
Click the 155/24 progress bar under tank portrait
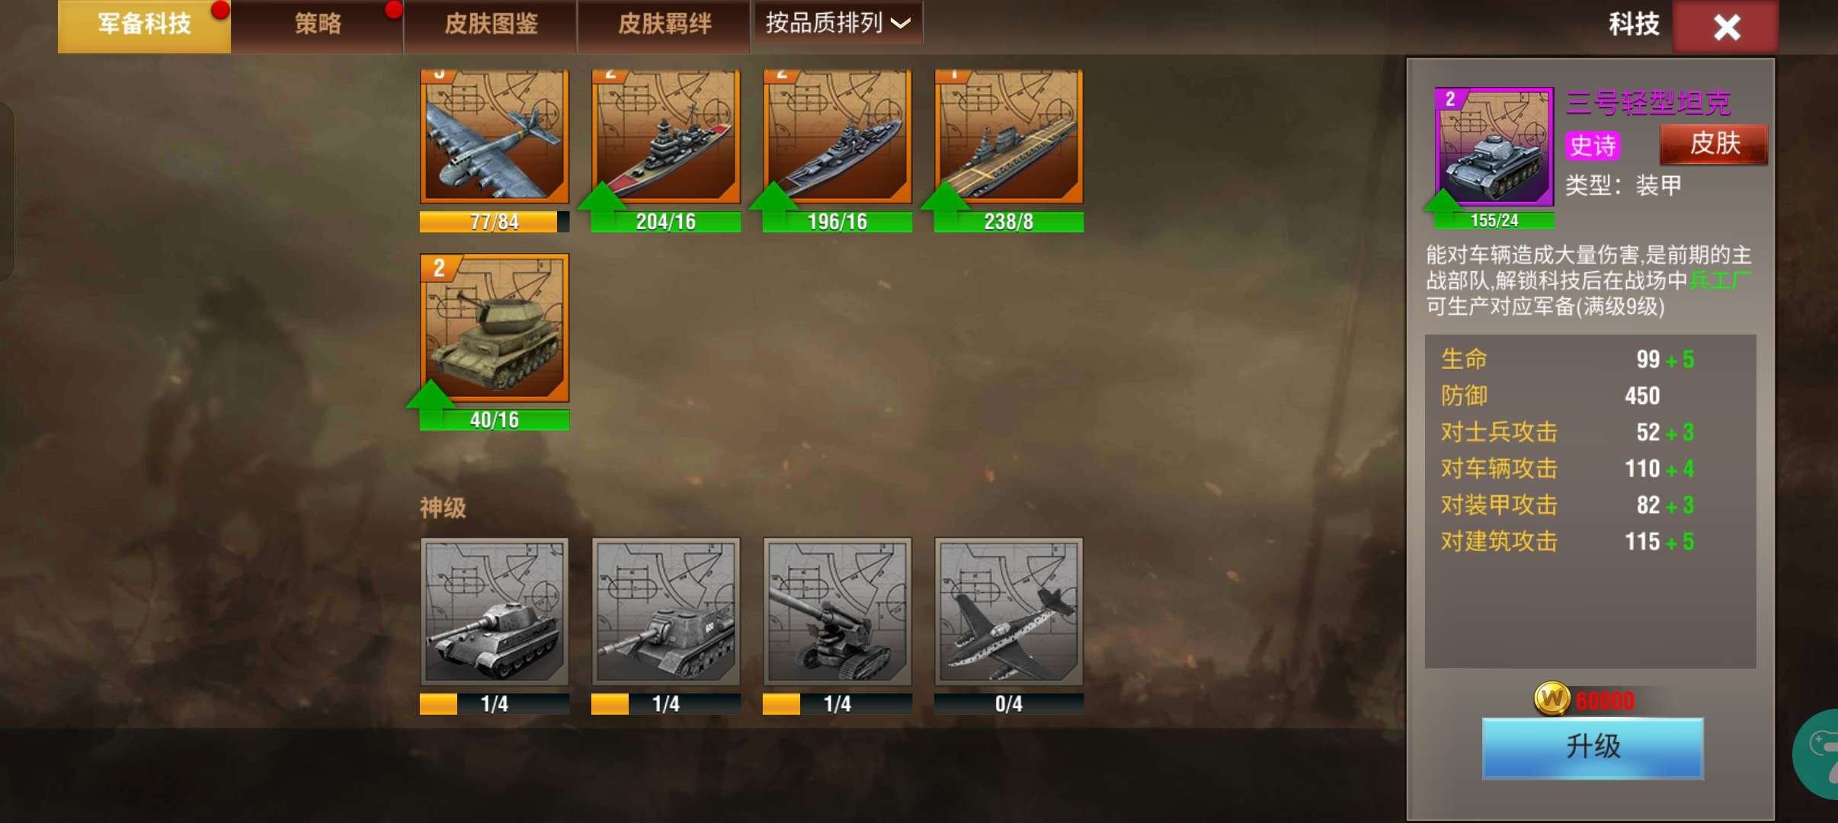(1494, 221)
